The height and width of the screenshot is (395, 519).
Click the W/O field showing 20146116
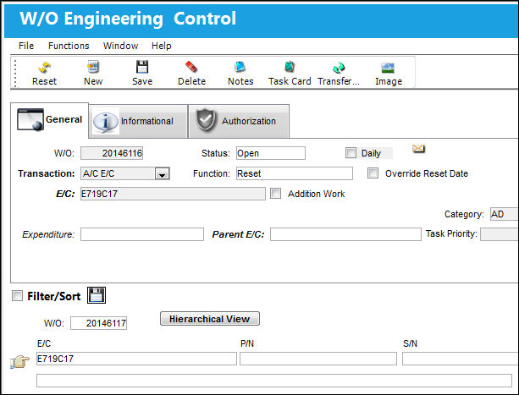112,153
